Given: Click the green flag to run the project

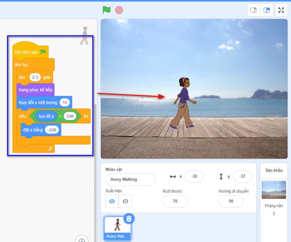Looking at the screenshot, I should (107, 10).
